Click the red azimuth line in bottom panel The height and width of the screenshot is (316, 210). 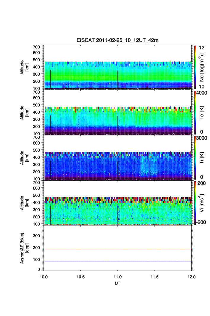(x=117, y=249)
